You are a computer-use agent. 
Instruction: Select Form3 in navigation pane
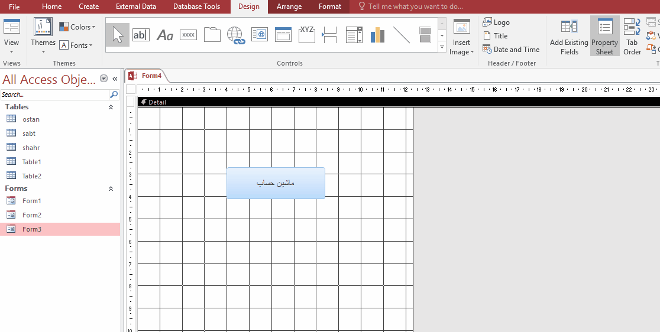(60, 229)
